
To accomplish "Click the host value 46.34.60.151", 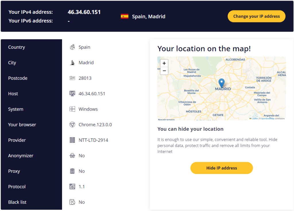I will [92, 94].
